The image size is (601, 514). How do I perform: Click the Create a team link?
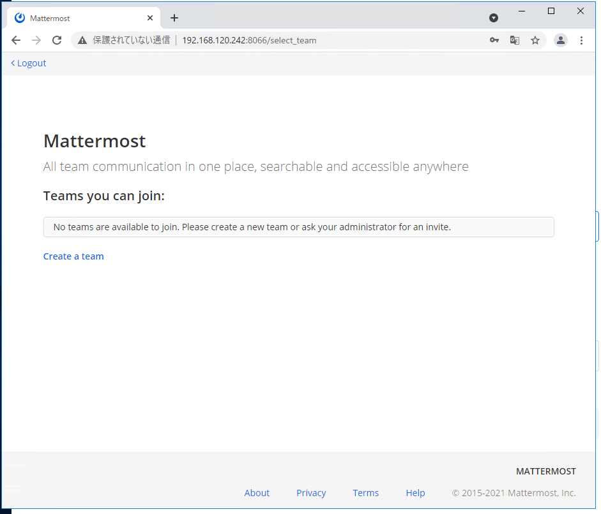point(73,256)
